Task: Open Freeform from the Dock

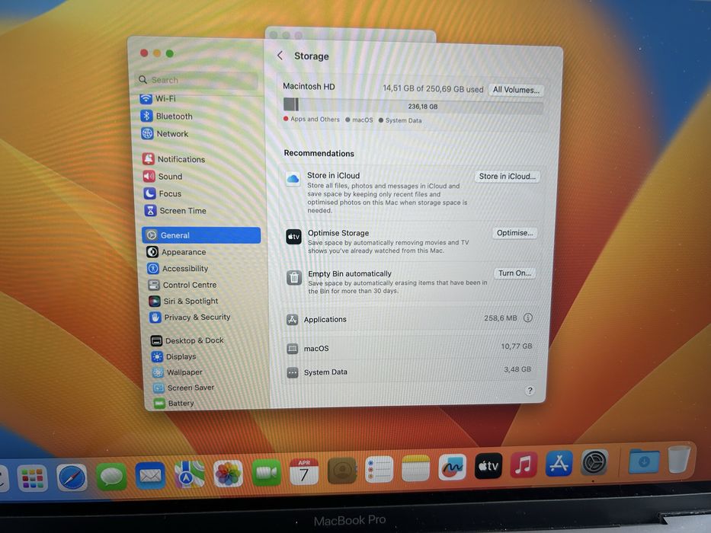Action: (452, 467)
